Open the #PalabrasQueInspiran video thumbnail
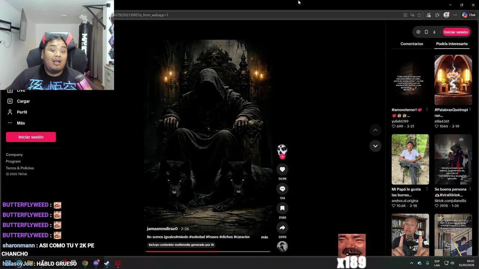The width and height of the screenshot is (479, 269). (x=453, y=80)
